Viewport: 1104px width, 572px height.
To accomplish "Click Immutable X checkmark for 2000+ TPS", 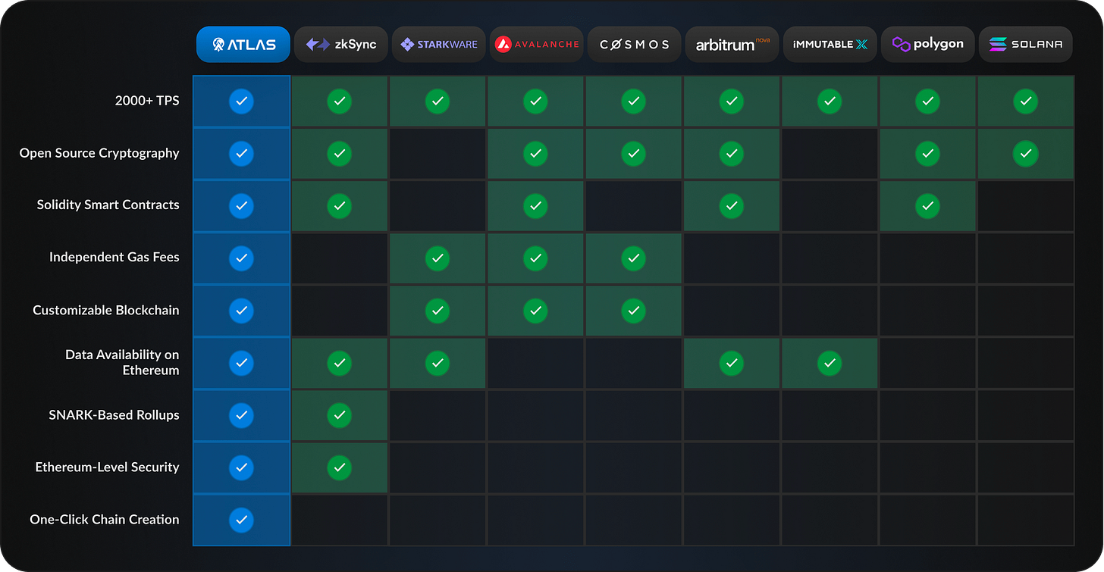I will [830, 101].
